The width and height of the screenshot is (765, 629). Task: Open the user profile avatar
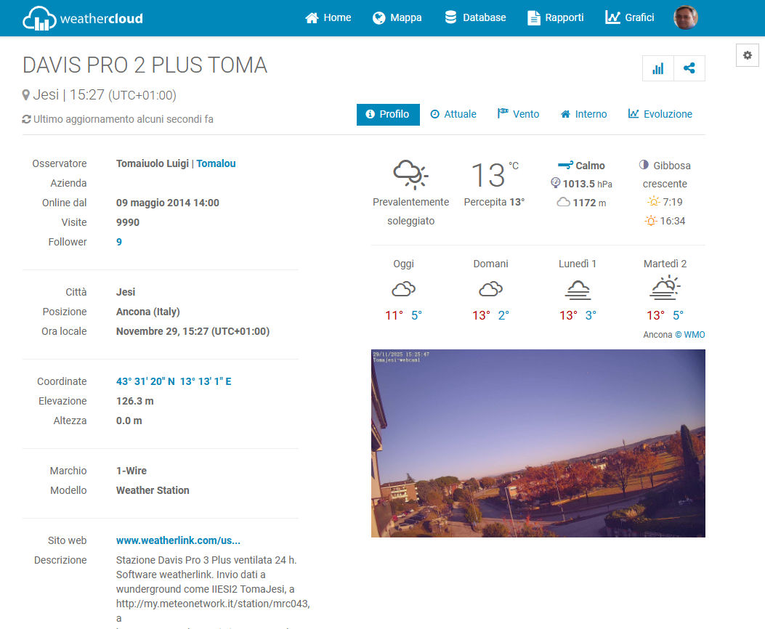(x=685, y=17)
